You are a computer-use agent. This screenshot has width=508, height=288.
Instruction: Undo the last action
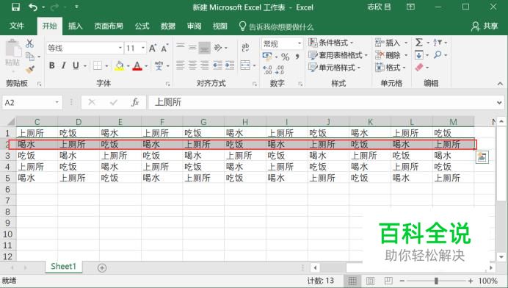(x=33, y=7)
